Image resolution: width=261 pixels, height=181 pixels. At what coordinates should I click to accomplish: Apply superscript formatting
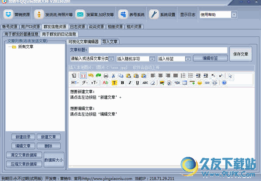pos(221,75)
